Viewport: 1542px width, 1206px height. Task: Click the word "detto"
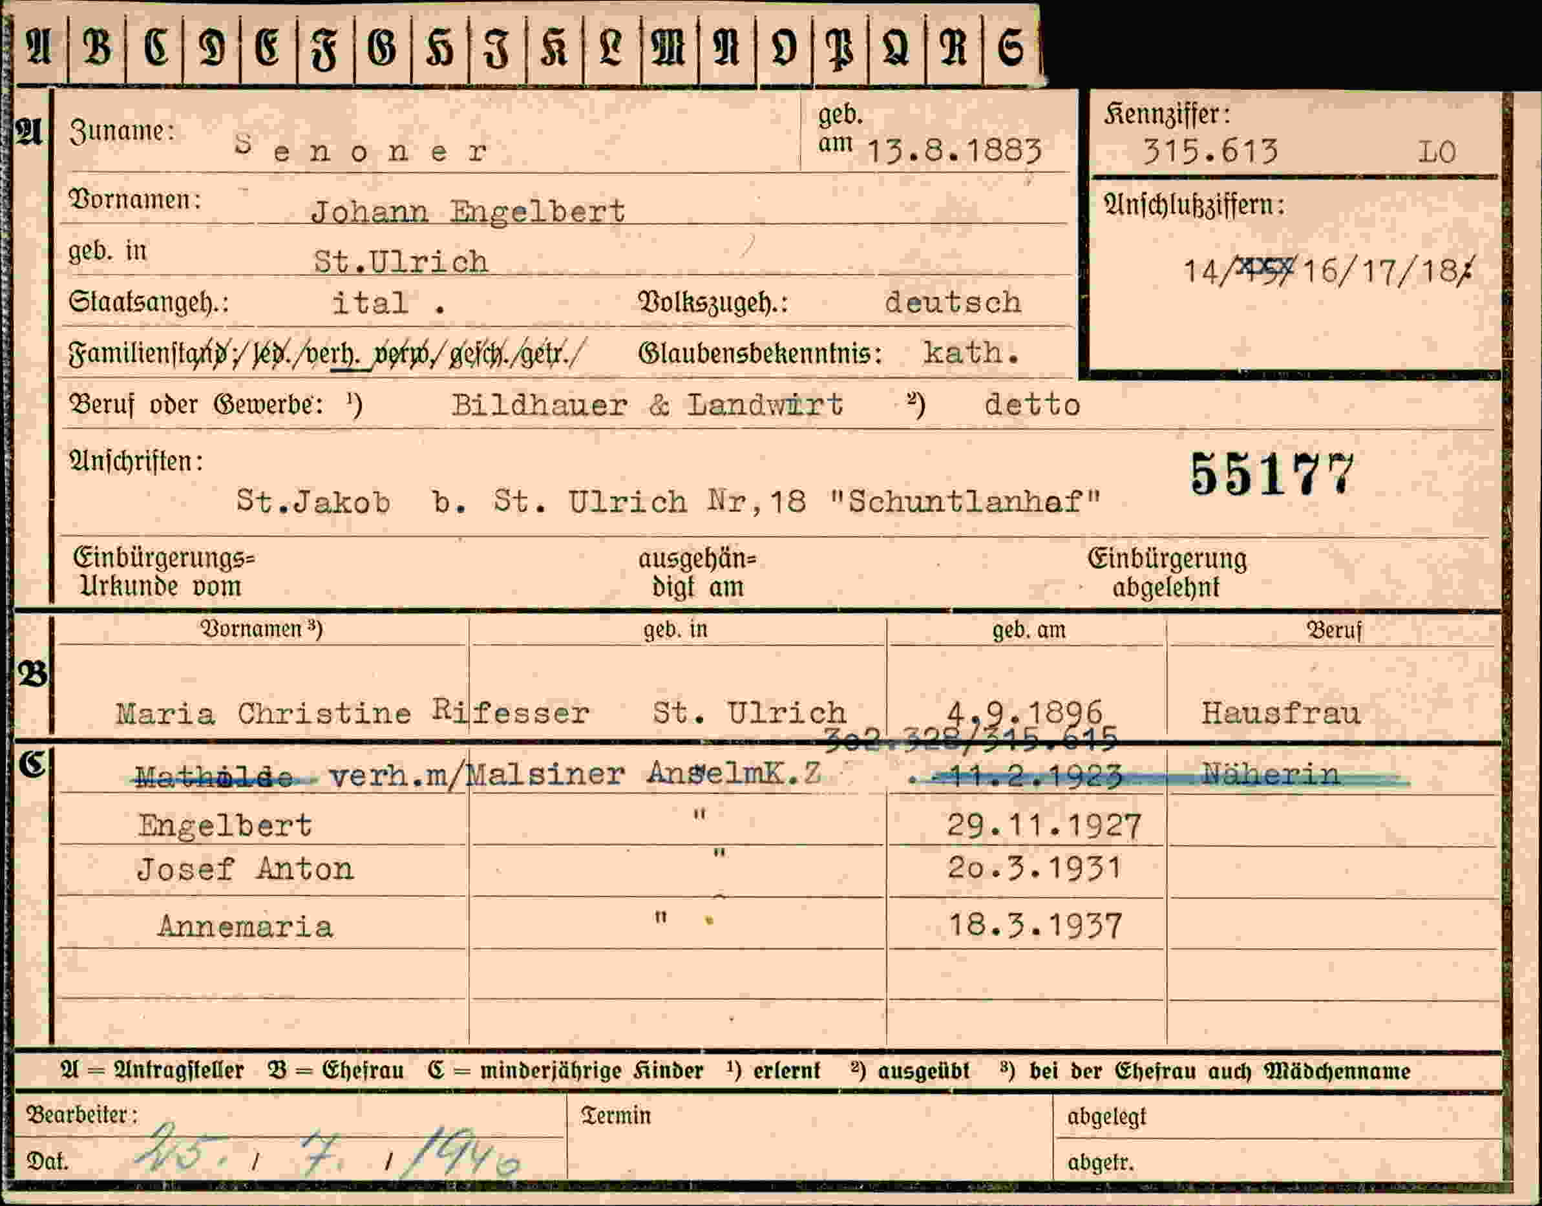(1032, 405)
